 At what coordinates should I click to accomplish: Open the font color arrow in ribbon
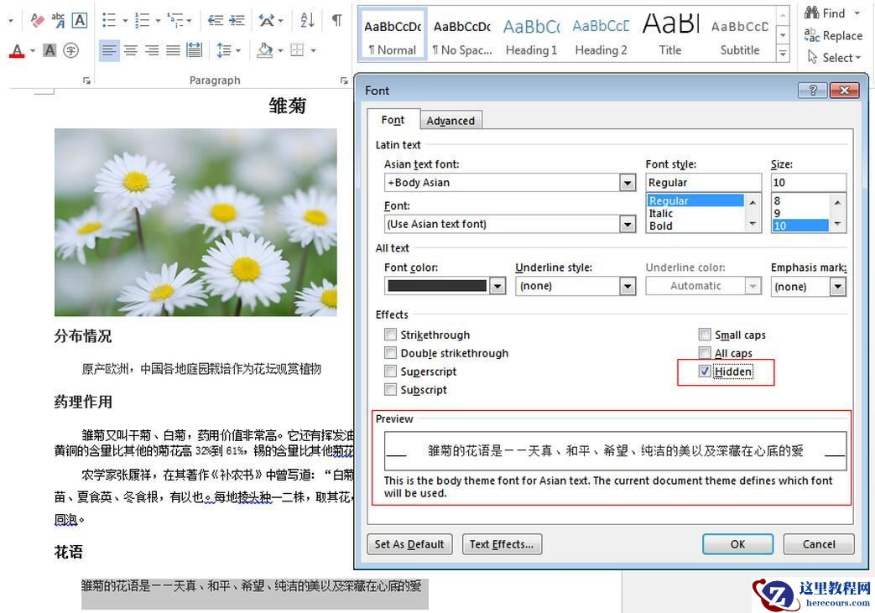tap(33, 51)
